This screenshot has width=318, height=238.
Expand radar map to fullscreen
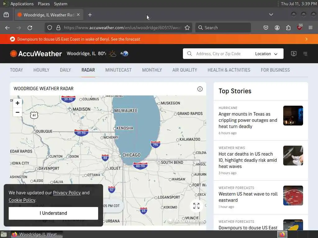pos(196,206)
